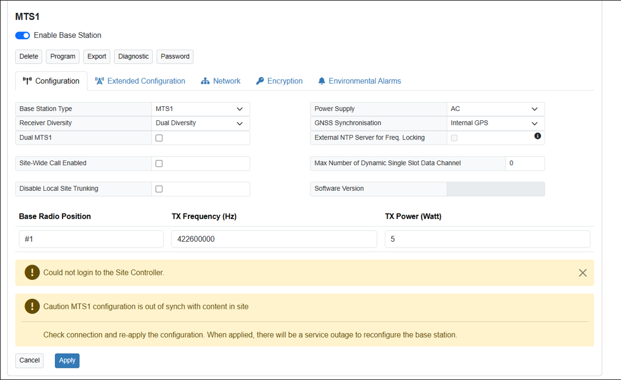Click the TX Power (Watt) input field
Viewport: 621px width, 380px height.
click(488, 239)
